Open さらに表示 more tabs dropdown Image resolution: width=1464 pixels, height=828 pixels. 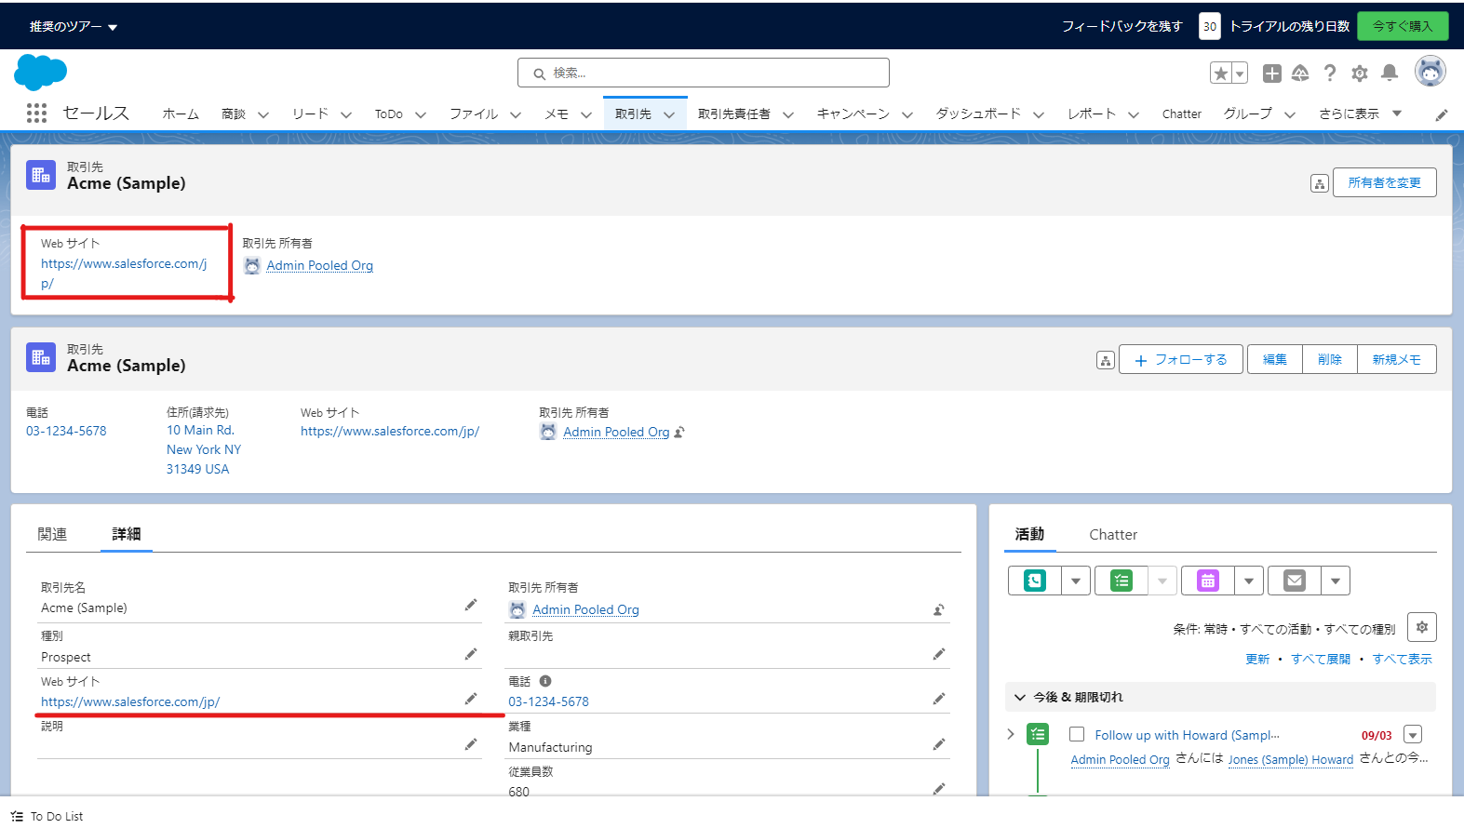(x=1360, y=114)
